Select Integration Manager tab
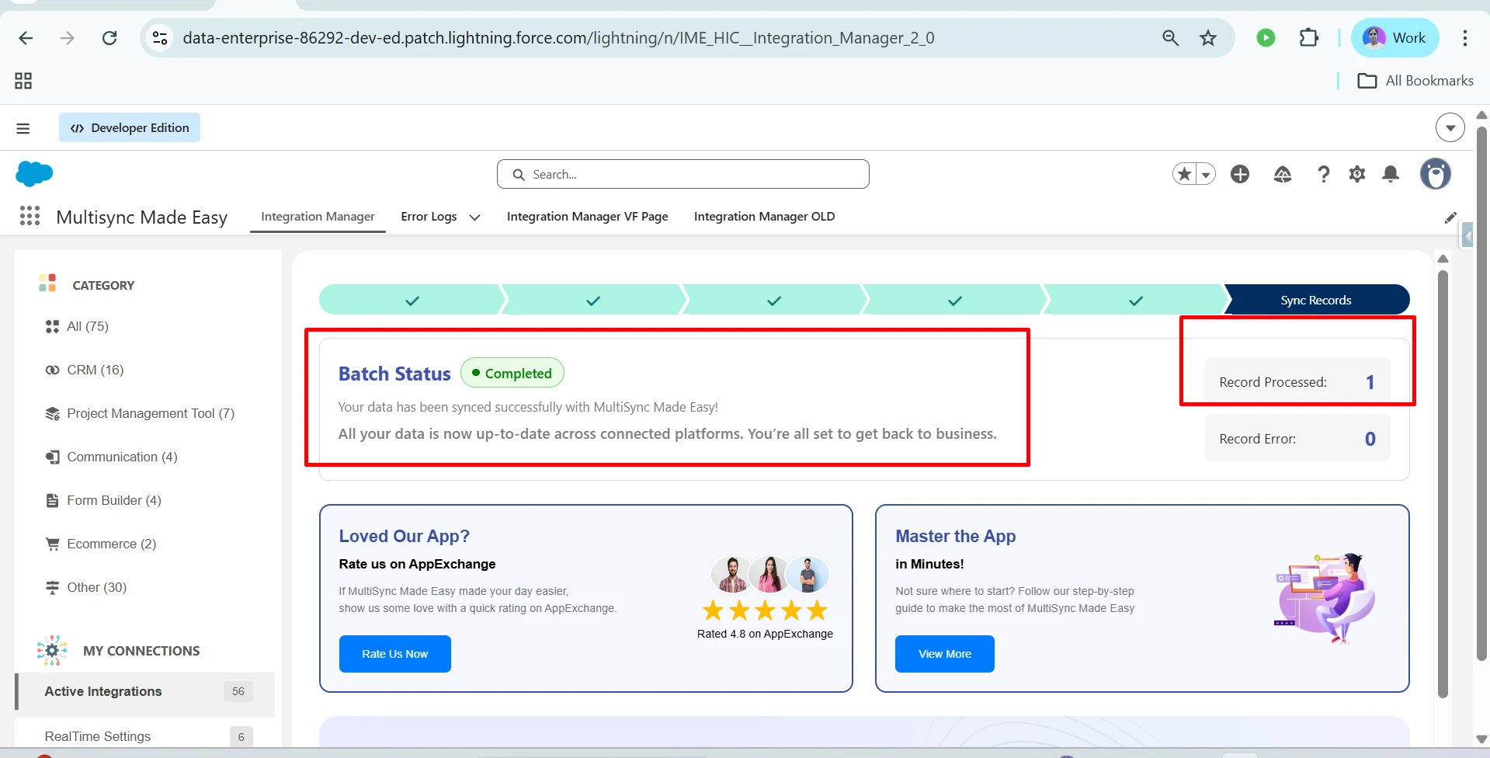The width and height of the screenshot is (1490, 758). coord(318,217)
